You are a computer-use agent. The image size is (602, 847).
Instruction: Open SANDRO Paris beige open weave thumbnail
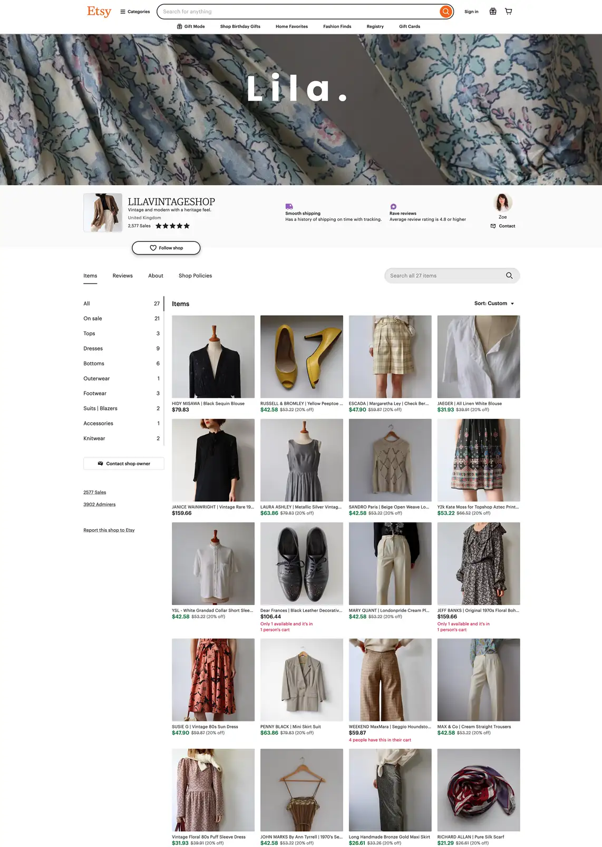pos(390,460)
